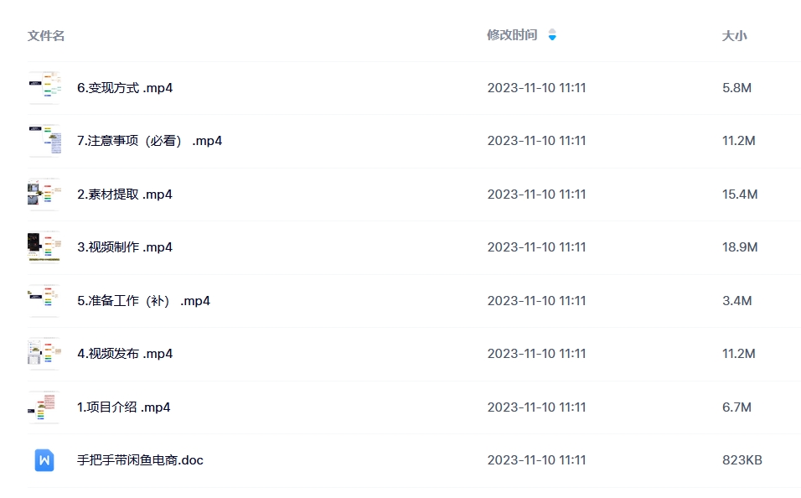The image size is (801, 498).
Task: Click the thumbnail of 2.素材提取 .mp4
Action: pos(44,195)
